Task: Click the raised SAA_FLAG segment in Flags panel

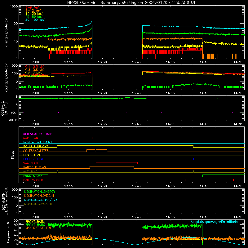Action: click(117, 162)
